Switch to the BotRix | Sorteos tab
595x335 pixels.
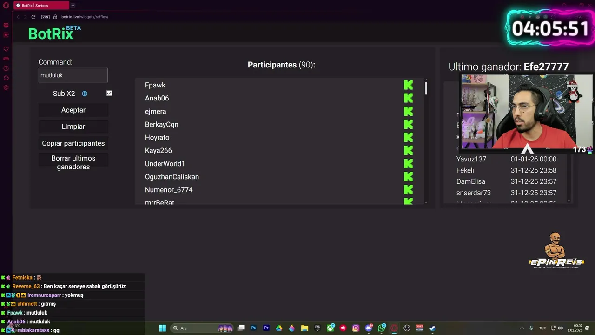[41, 6]
